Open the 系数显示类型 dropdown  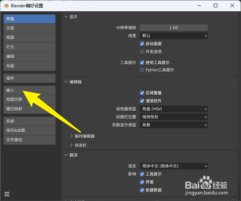pos(174,125)
